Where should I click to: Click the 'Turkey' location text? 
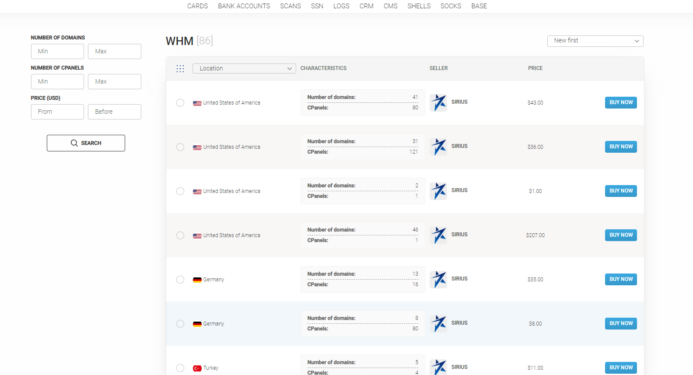211,368
